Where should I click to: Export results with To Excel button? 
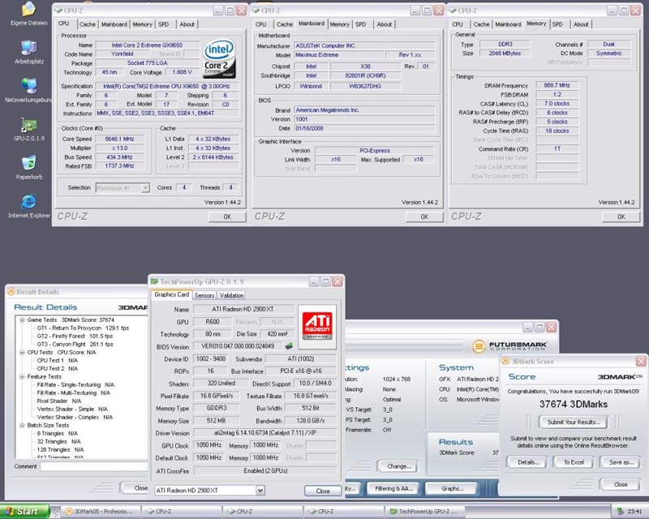point(574,462)
